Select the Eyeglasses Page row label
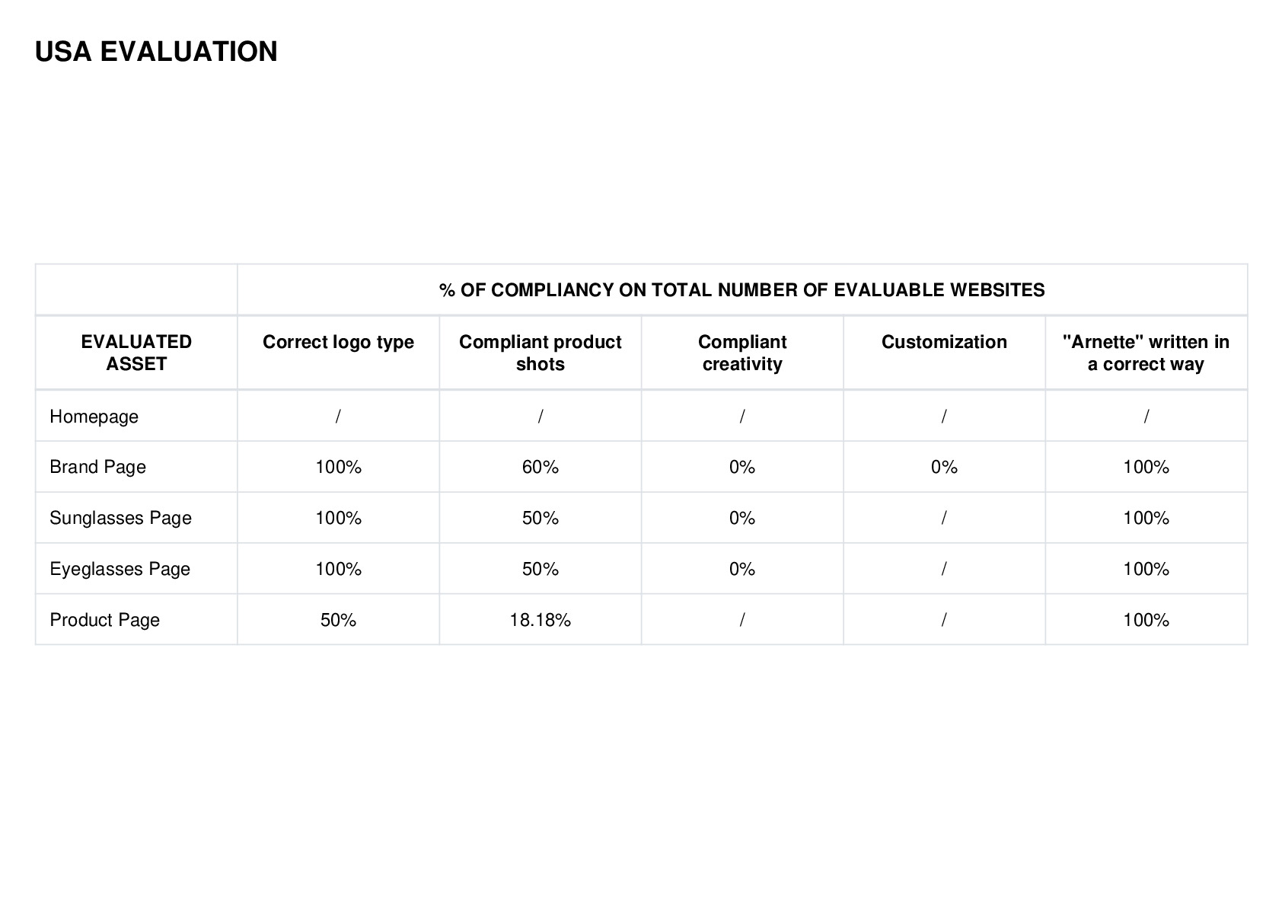The width and height of the screenshot is (1282, 907). (x=120, y=569)
